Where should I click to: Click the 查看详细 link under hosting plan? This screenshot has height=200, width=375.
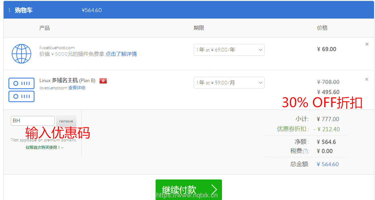76,88
